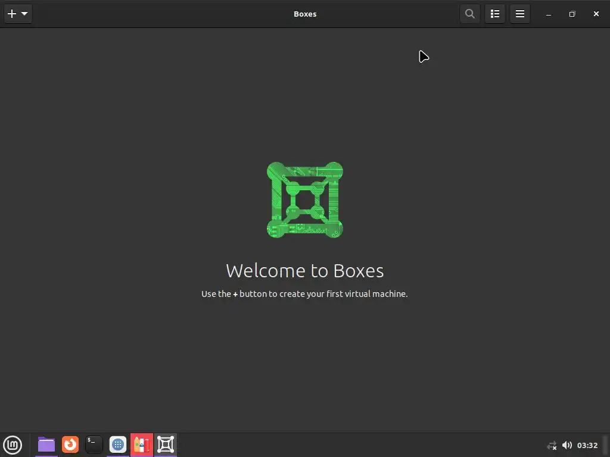Click the Boxes window title

tap(305, 14)
